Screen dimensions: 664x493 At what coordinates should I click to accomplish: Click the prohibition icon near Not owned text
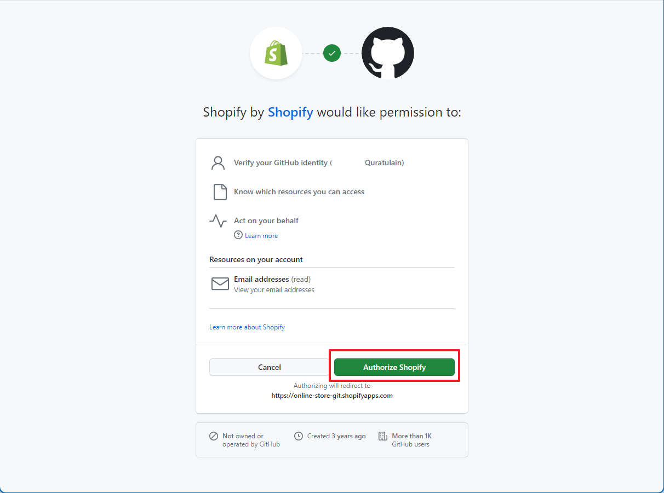(213, 436)
